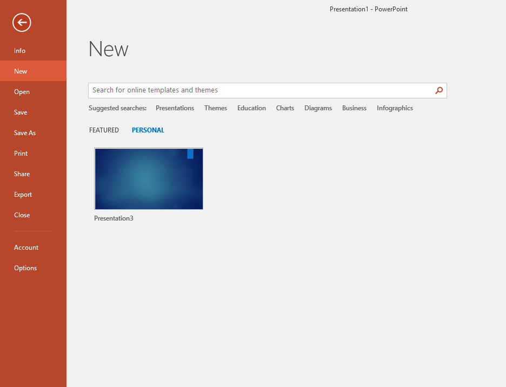
Task: Select Export in the left menu
Action: tap(23, 195)
